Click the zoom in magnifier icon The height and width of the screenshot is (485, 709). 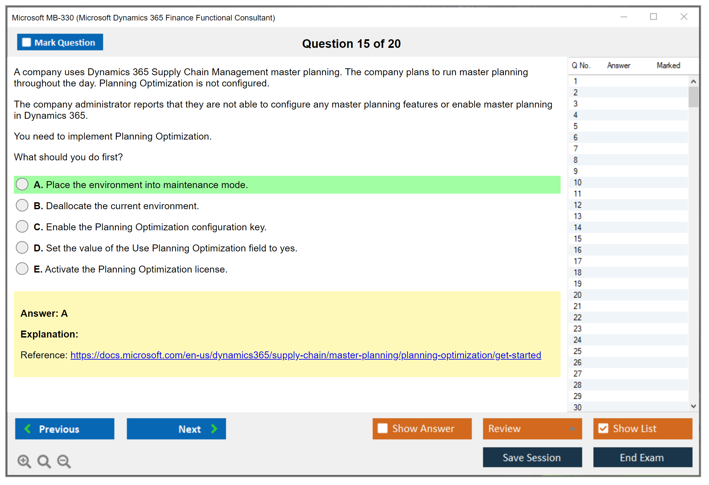pos(24,461)
